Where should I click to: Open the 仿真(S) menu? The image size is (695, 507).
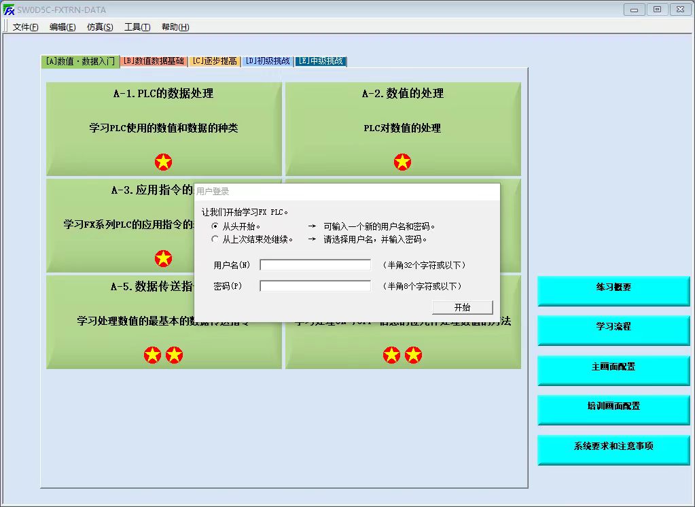pyautogui.click(x=100, y=27)
